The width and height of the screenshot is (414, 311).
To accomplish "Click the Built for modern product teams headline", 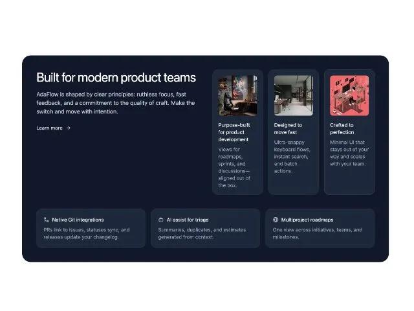I will click(116, 78).
